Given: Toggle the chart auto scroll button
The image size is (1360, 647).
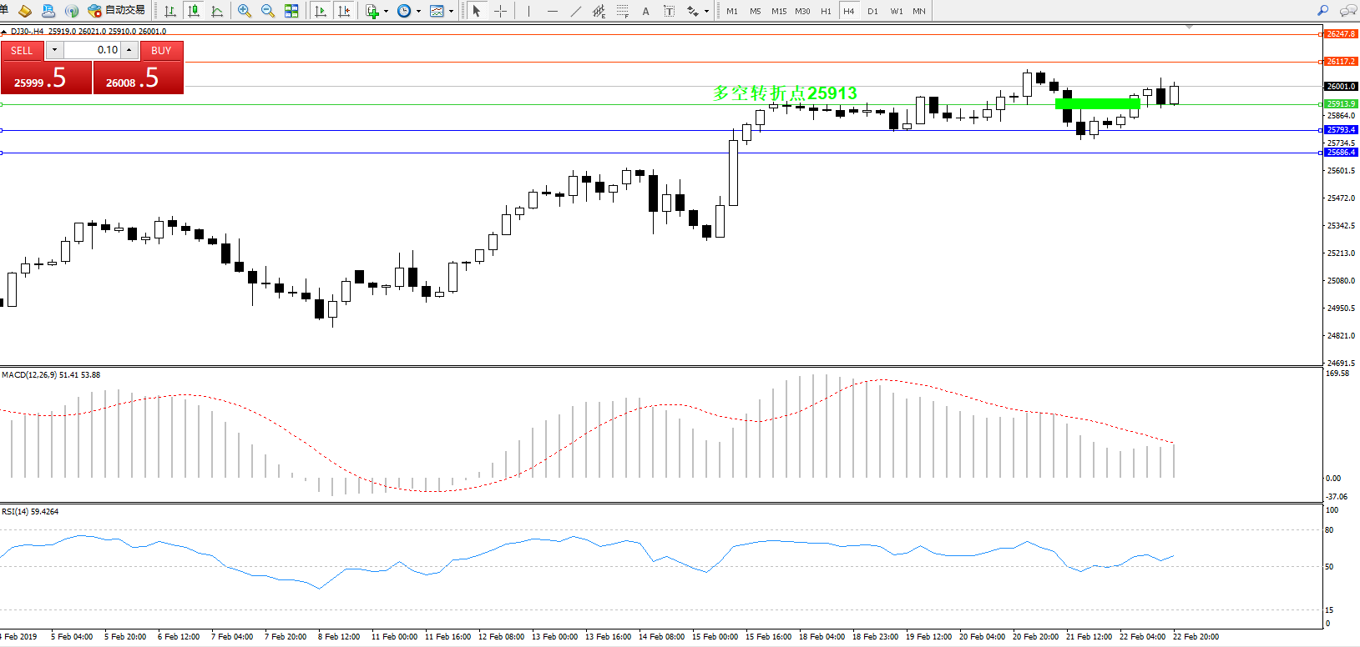Looking at the screenshot, I should tap(320, 11).
